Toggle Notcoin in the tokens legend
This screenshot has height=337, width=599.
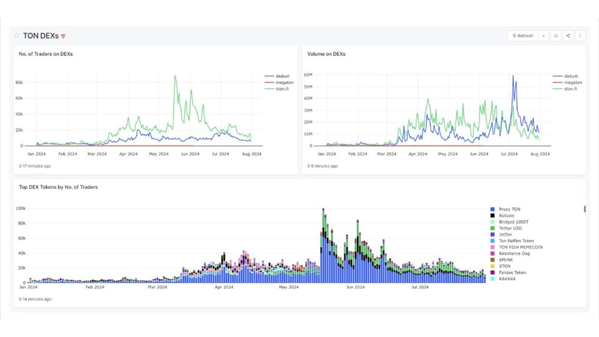pyautogui.click(x=502, y=215)
